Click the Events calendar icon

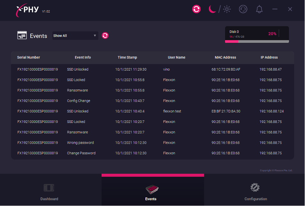[22, 35]
